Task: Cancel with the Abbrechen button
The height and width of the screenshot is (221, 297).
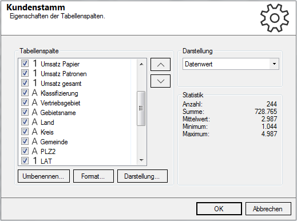Action: (x=268, y=209)
